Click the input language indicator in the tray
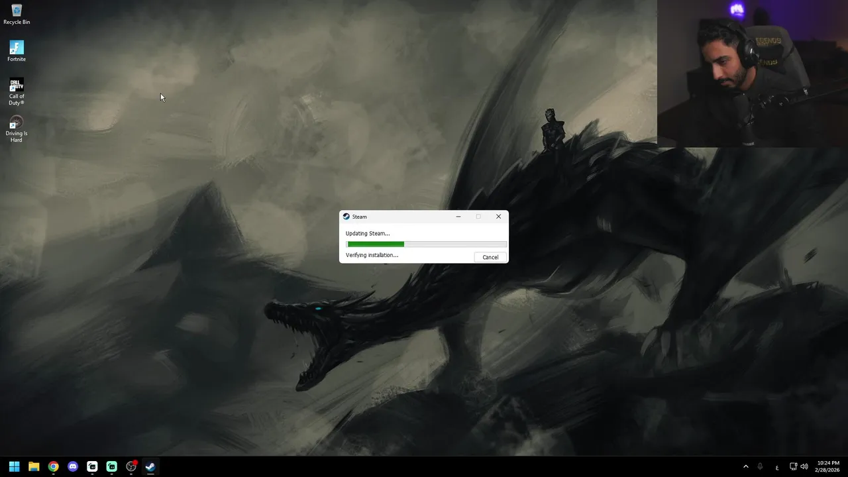 pyautogui.click(x=777, y=466)
